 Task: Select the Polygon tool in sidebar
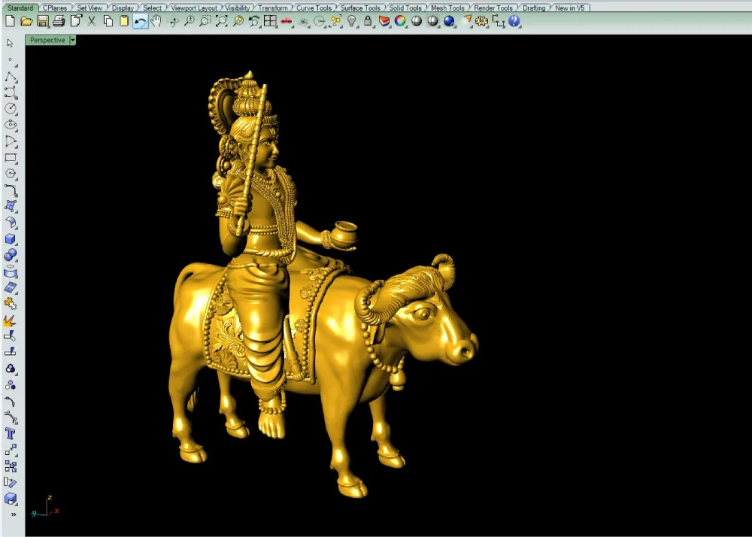tap(11, 174)
